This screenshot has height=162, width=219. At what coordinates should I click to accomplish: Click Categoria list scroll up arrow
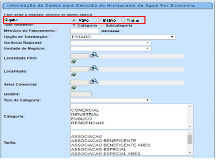point(190,106)
